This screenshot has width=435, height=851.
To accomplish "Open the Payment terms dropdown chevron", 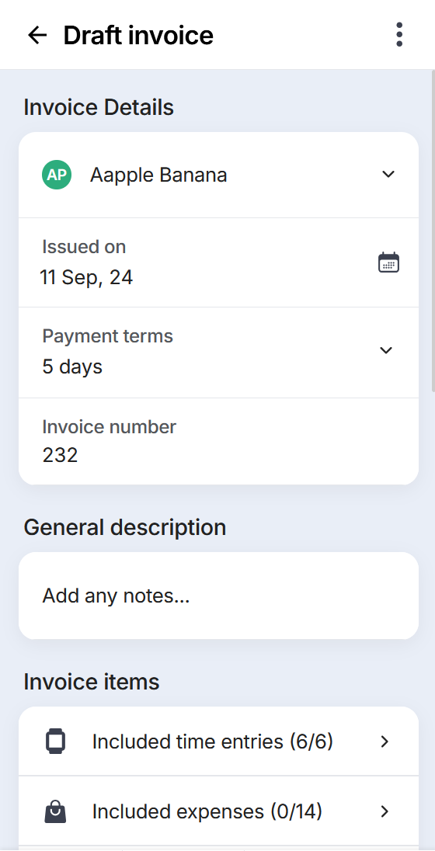I will (386, 350).
